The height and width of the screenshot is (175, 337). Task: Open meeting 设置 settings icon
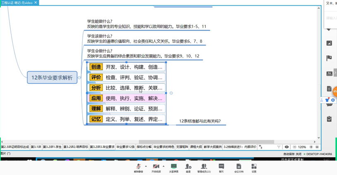(x=254, y=166)
